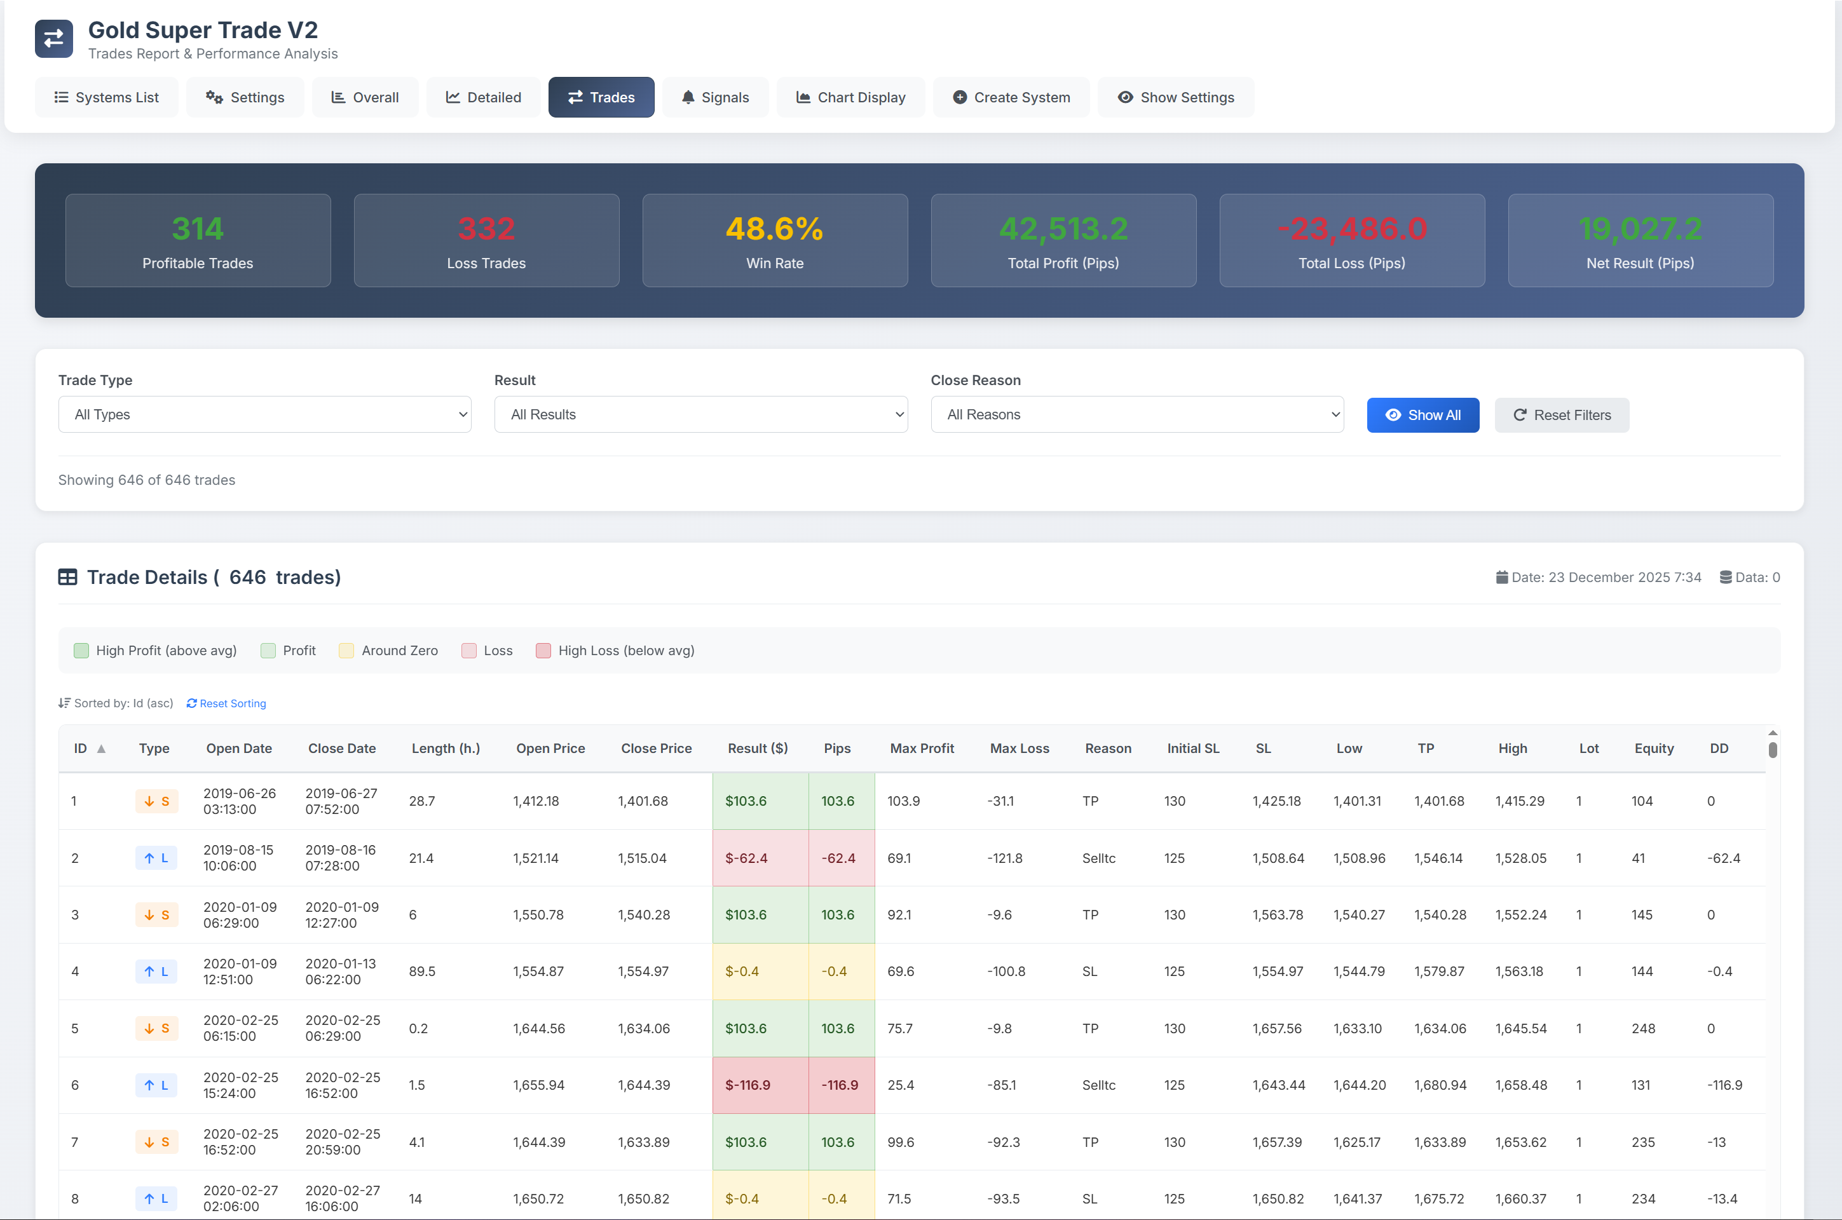1842x1220 pixels.
Task: Click the Show Settings eye icon
Action: coord(1126,97)
